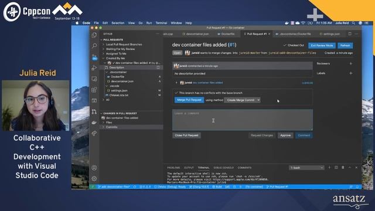This screenshot has height=211, width=375.
Task: Maximize the terminal panel with caret icon
Action: [349, 168]
